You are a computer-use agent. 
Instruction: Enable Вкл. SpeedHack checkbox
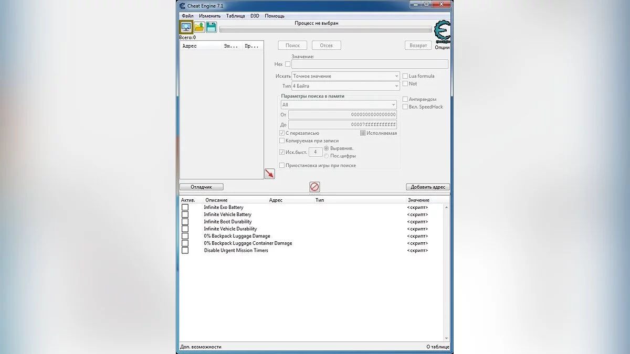405,106
